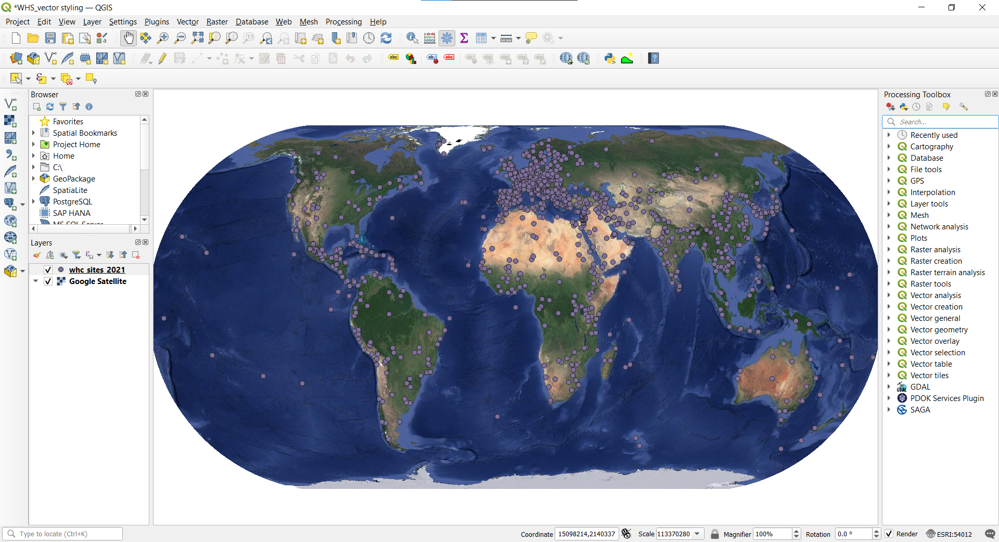
Task: Expand the PostgreSQL browser item
Action: pyautogui.click(x=34, y=202)
